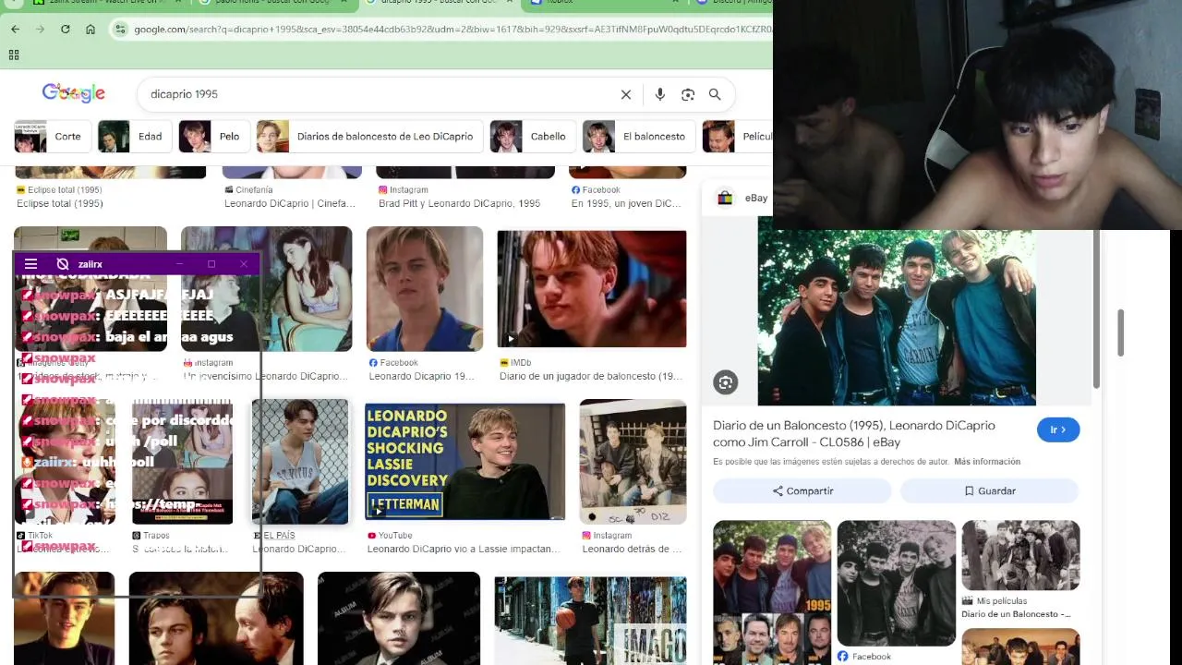Open Instagram Leonardo detrás de thumbnail
The image size is (1182, 665).
click(633, 462)
